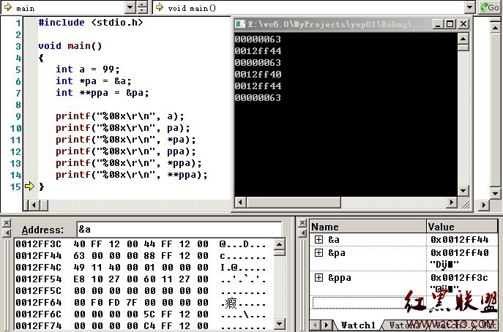Image resolution: width=503 pixels, height=332 pixels.
Task: Click the Value column header in watch
Action: (x=462, y=227)
